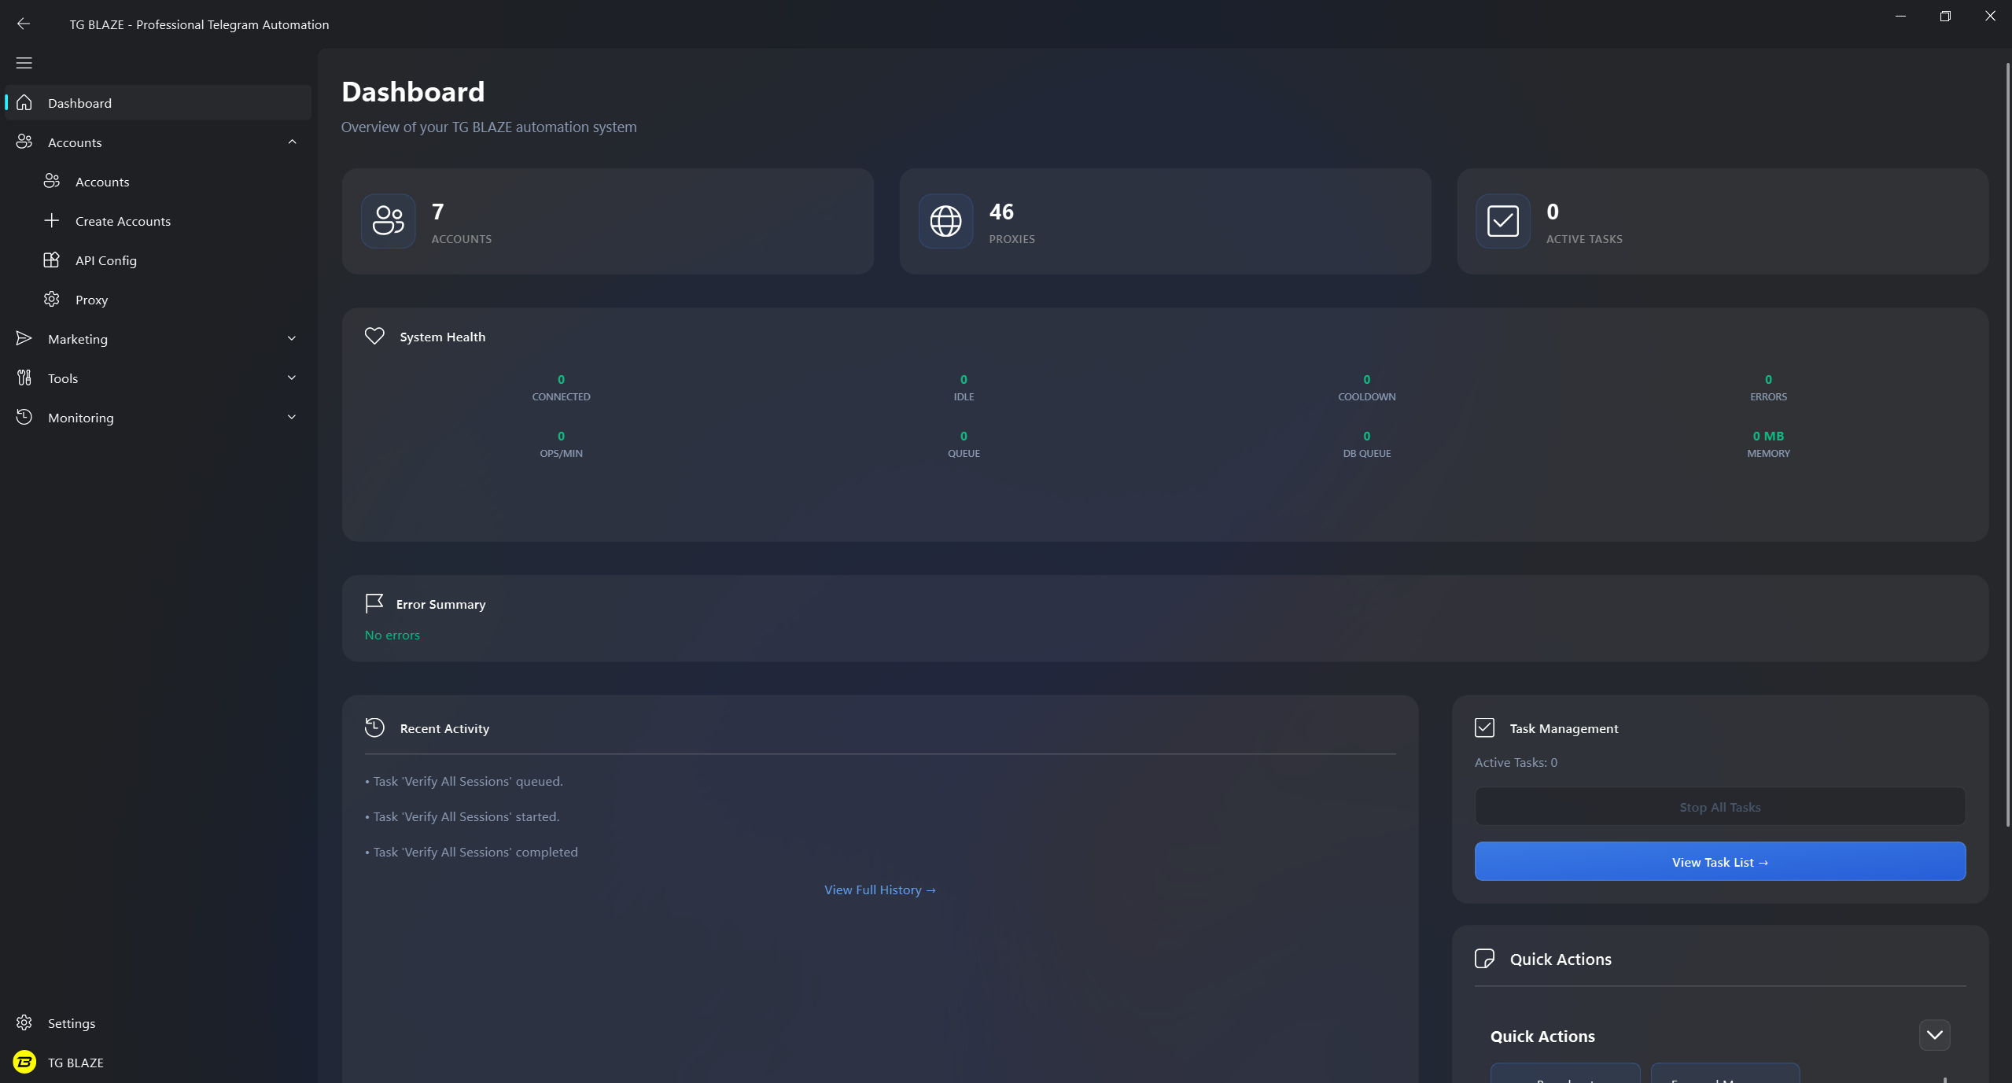Open the API Config page
This screenshot has width=2012, height=1083.
158,260
